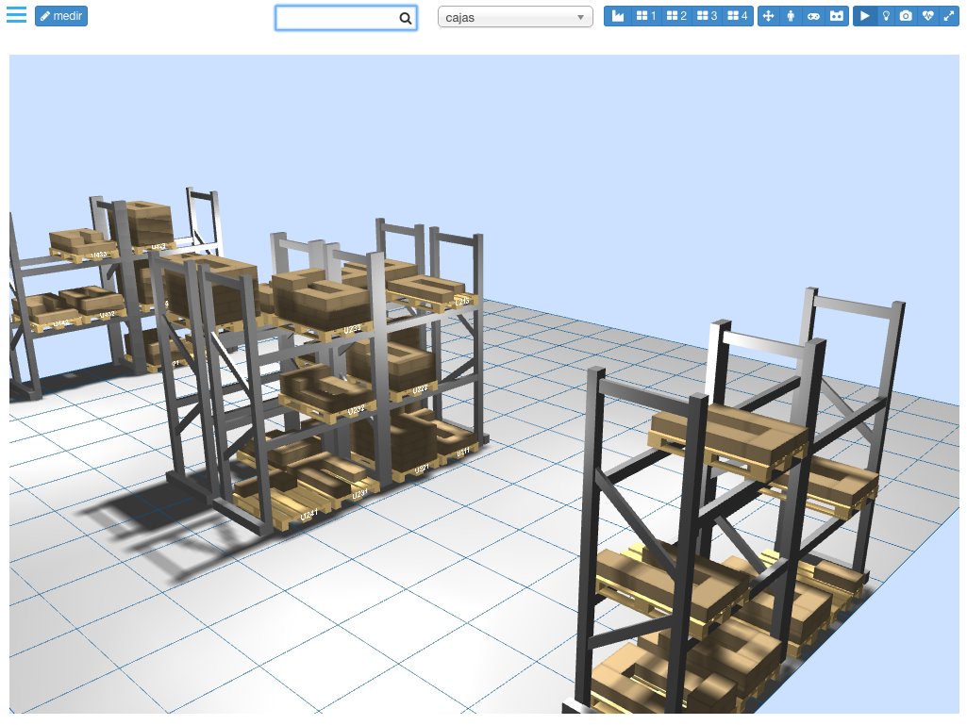Select the gamepad control mode

point(813,17)
